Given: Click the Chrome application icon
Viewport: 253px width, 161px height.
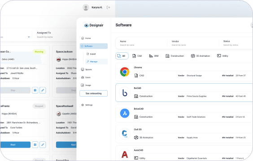Looking at the screenshot, I should [125, 72].
